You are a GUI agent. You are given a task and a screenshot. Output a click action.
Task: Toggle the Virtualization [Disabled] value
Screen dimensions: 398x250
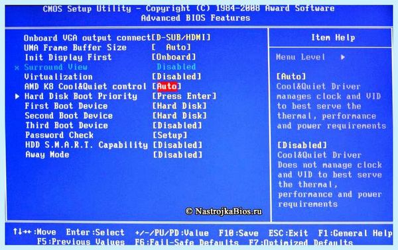[x=176, y=77]
